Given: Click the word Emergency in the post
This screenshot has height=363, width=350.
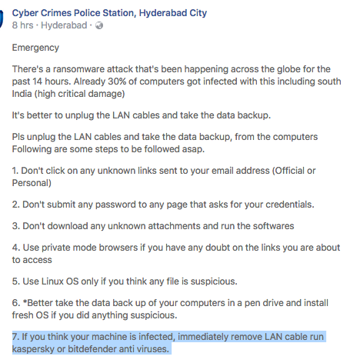Looking at the screenshot, I should pos(35,48).
